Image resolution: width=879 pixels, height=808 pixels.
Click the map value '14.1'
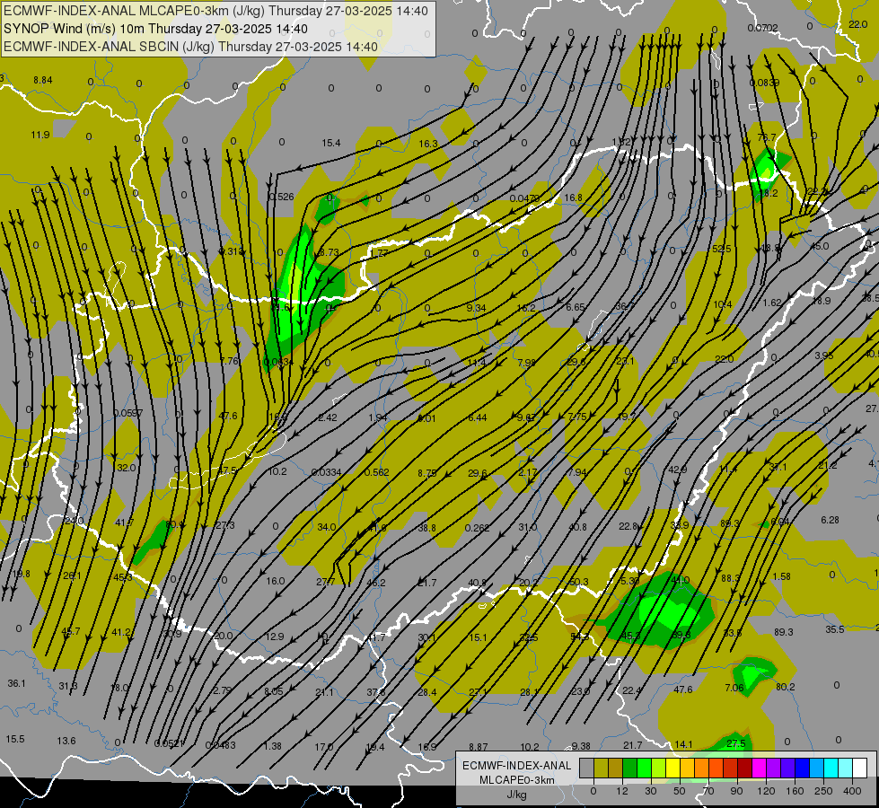pos(683,744)
